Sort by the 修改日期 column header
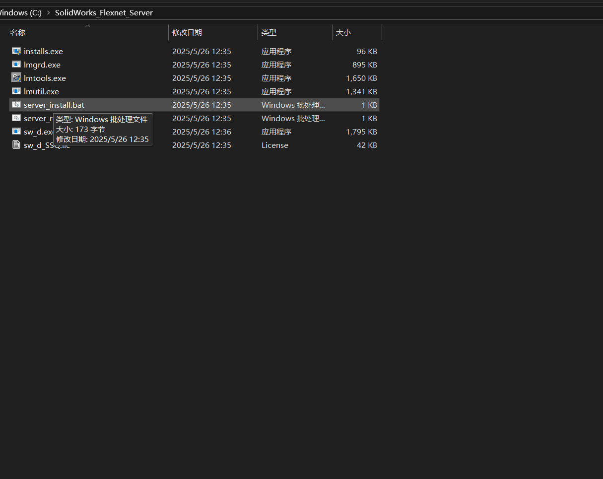Viewport: 603px width, 479px height. [x=187, y=32]
